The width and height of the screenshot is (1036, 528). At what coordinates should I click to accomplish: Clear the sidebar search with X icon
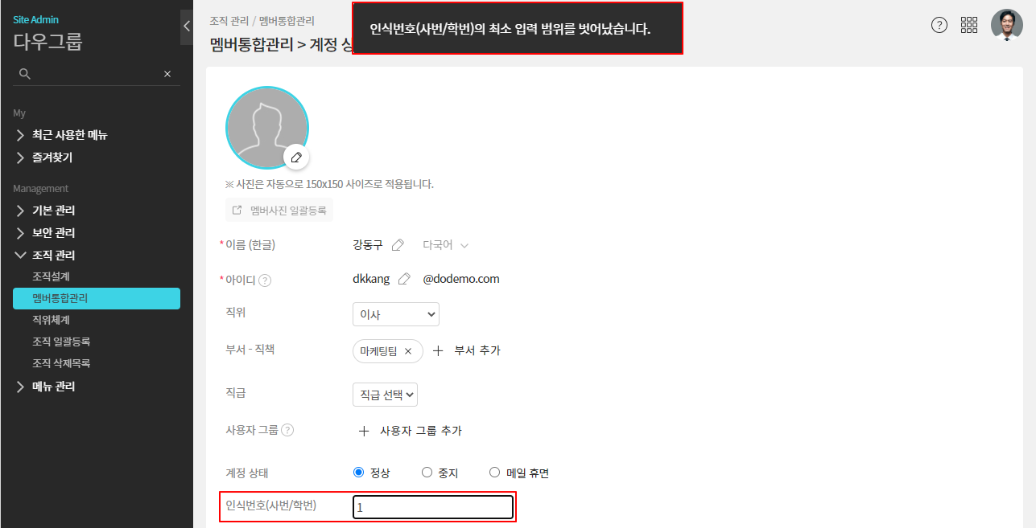pyautogui.click(x=167, y=74)
